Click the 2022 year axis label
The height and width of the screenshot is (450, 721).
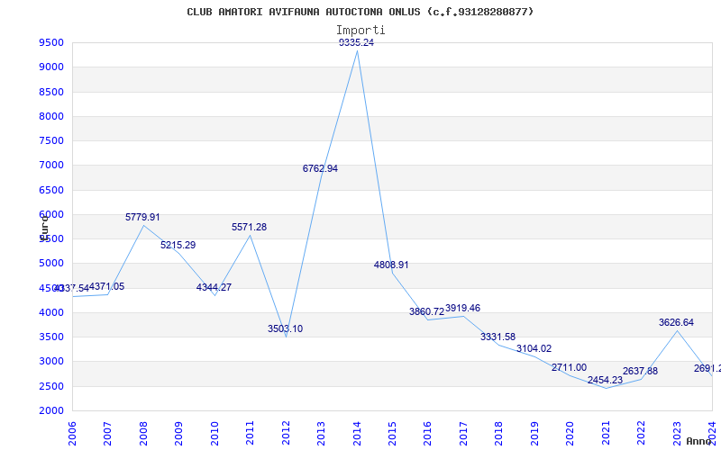point(642,434)
